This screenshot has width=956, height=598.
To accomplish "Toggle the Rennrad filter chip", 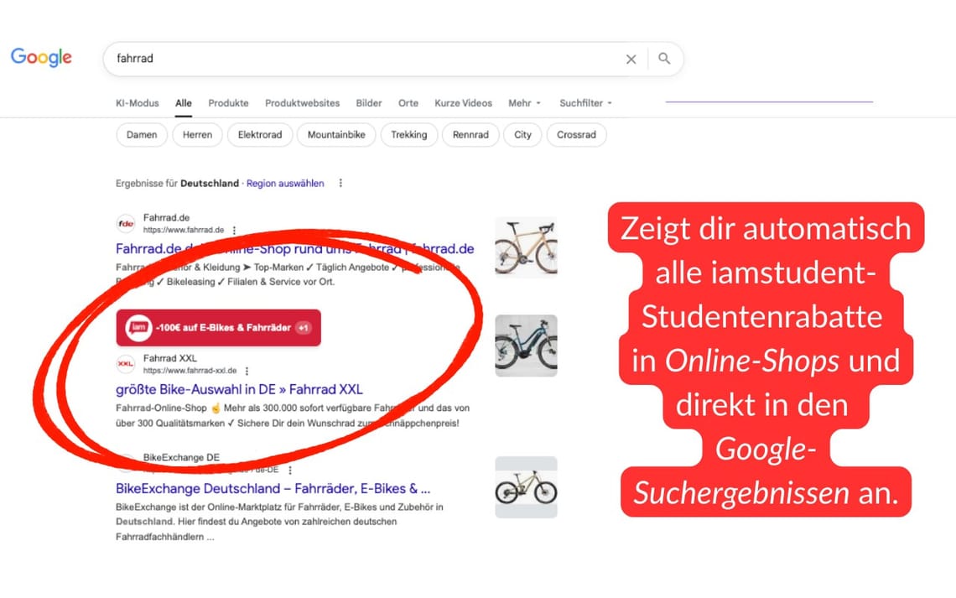I will pos(470,134).
